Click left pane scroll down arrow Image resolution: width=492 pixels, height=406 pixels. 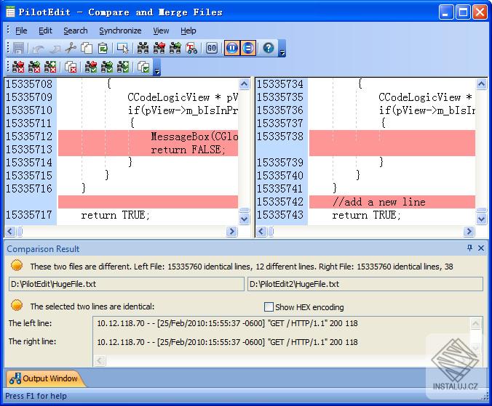244,219
